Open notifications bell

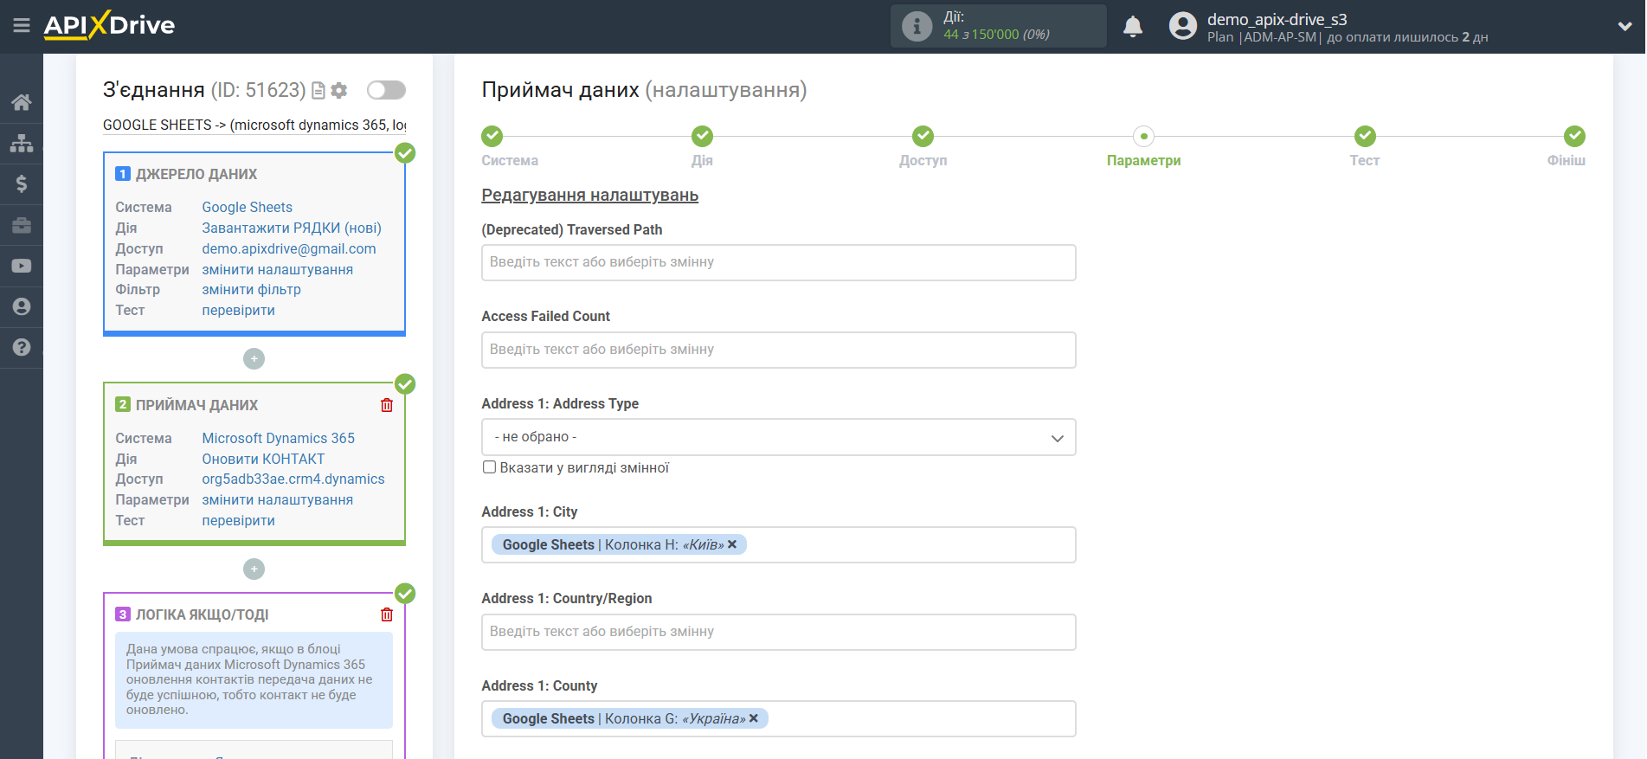click(1132, 27)
